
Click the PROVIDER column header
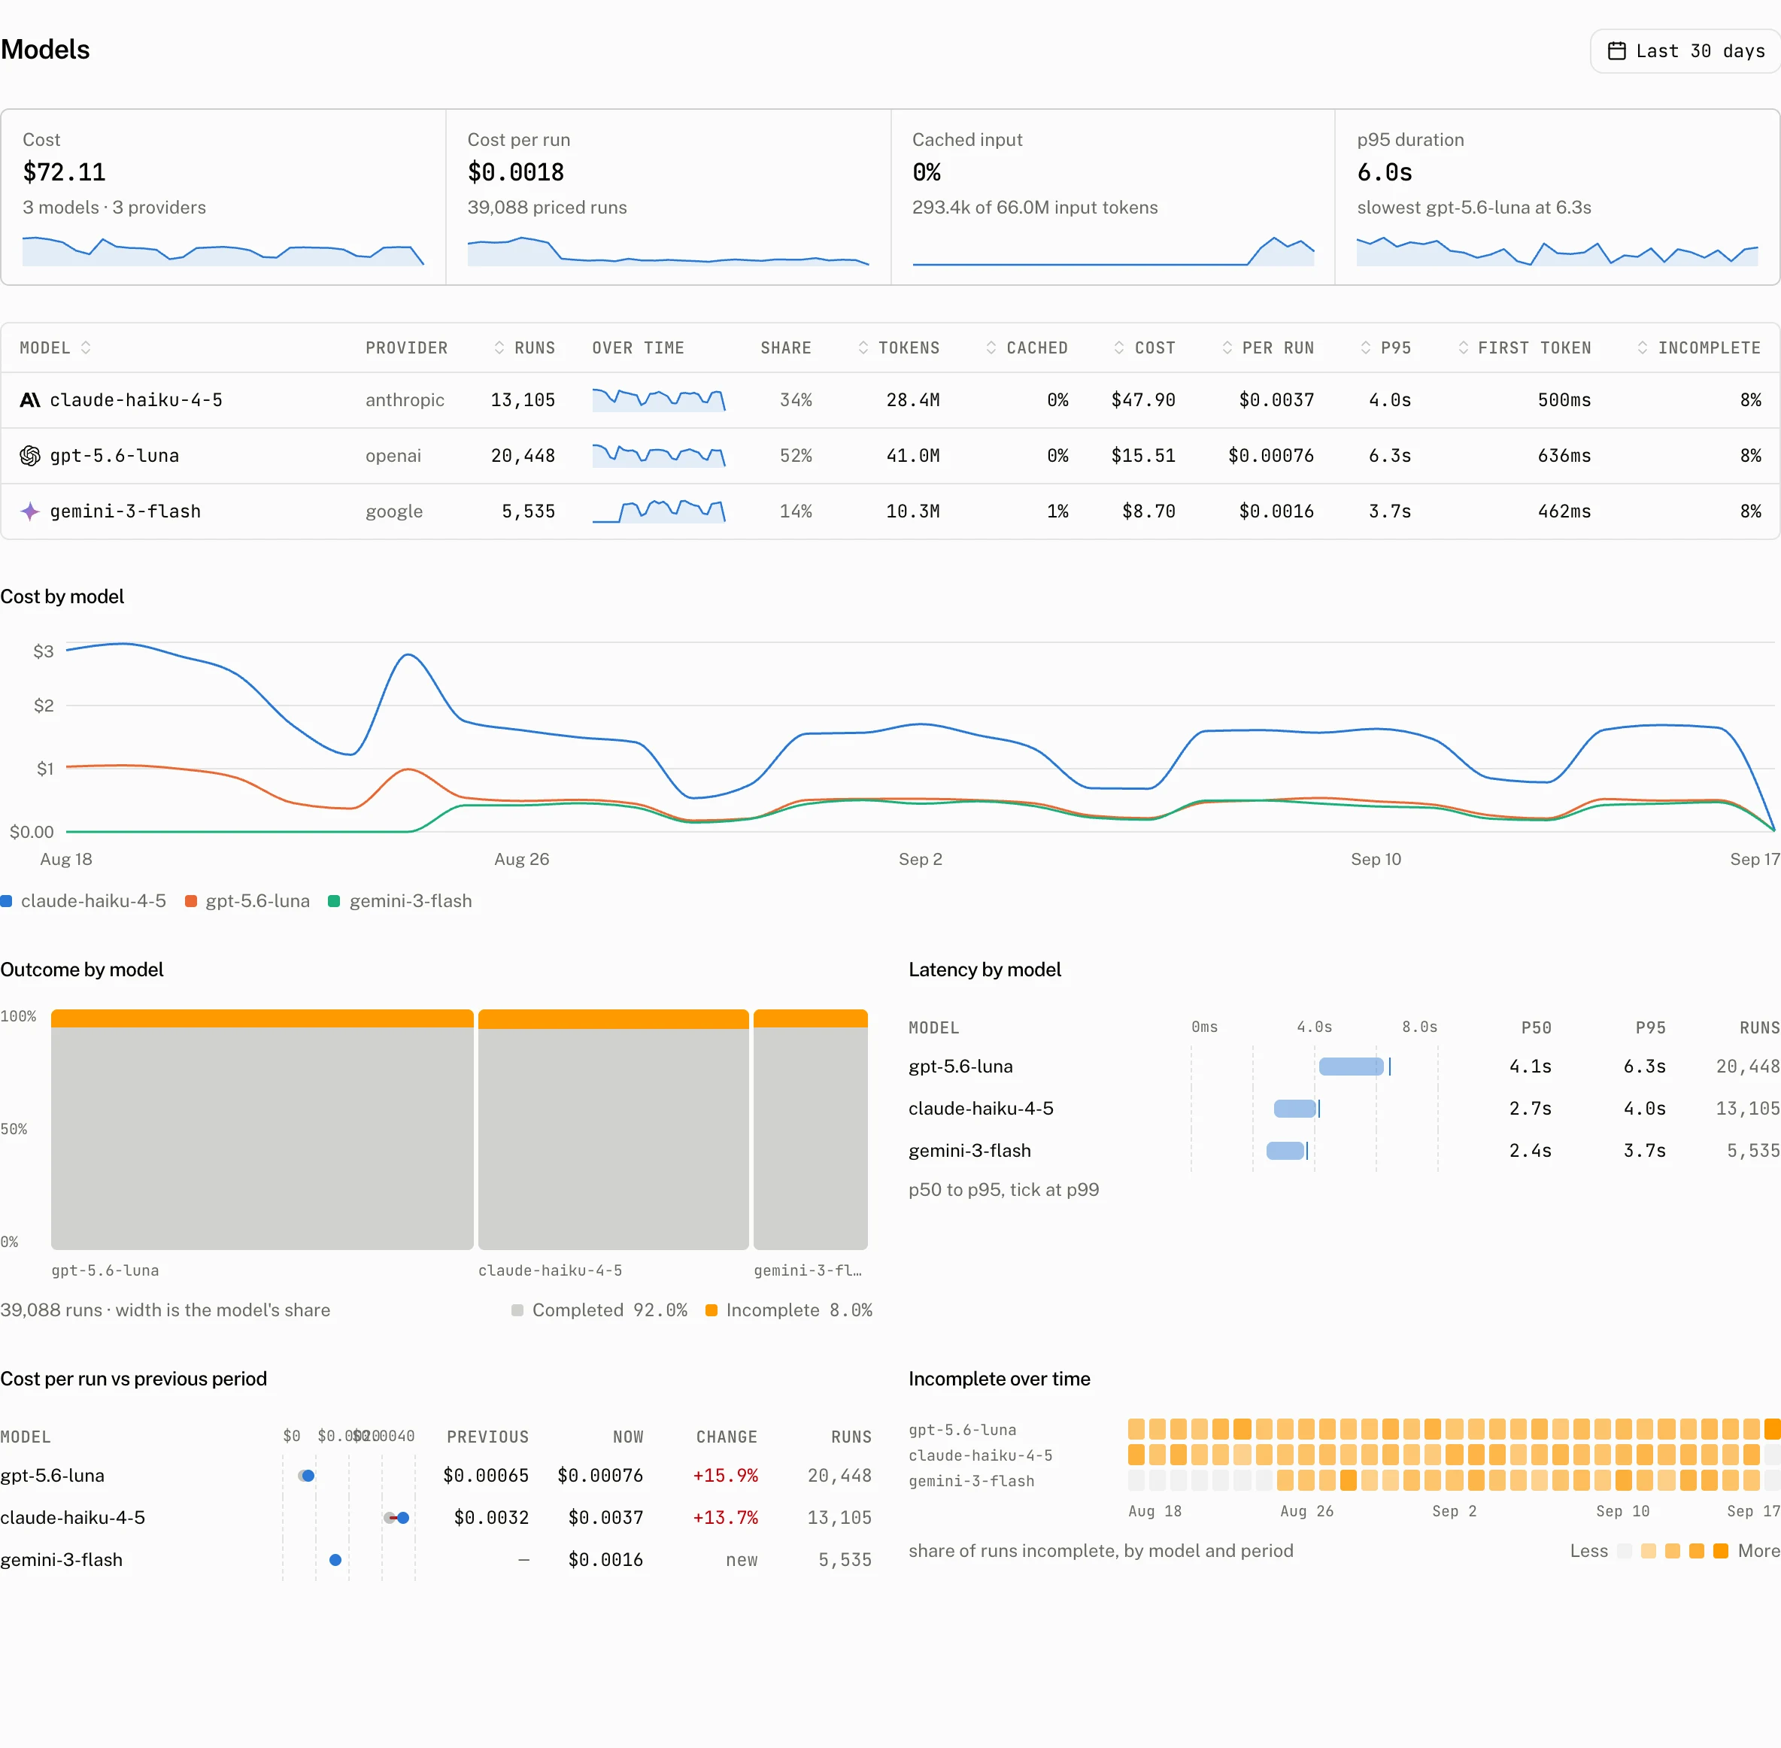point(407,348)
